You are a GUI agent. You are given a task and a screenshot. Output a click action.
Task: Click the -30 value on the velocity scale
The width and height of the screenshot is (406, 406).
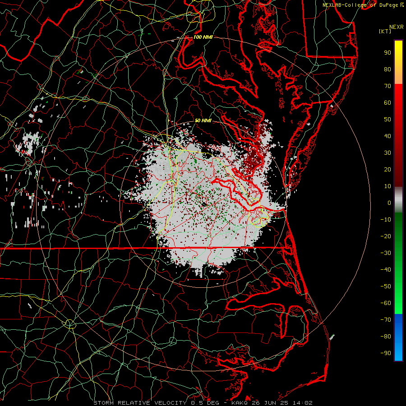[386, 253]
